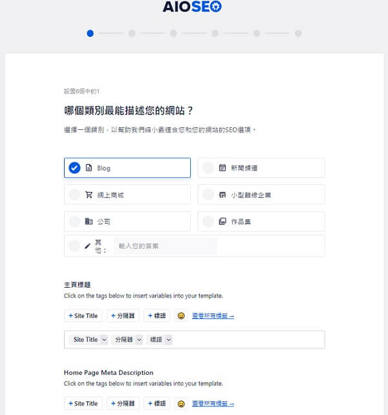Viewport: 388px width, 415px height.
Task: Click the 小型離線企業 storefront icon
Action: [222, 195]
